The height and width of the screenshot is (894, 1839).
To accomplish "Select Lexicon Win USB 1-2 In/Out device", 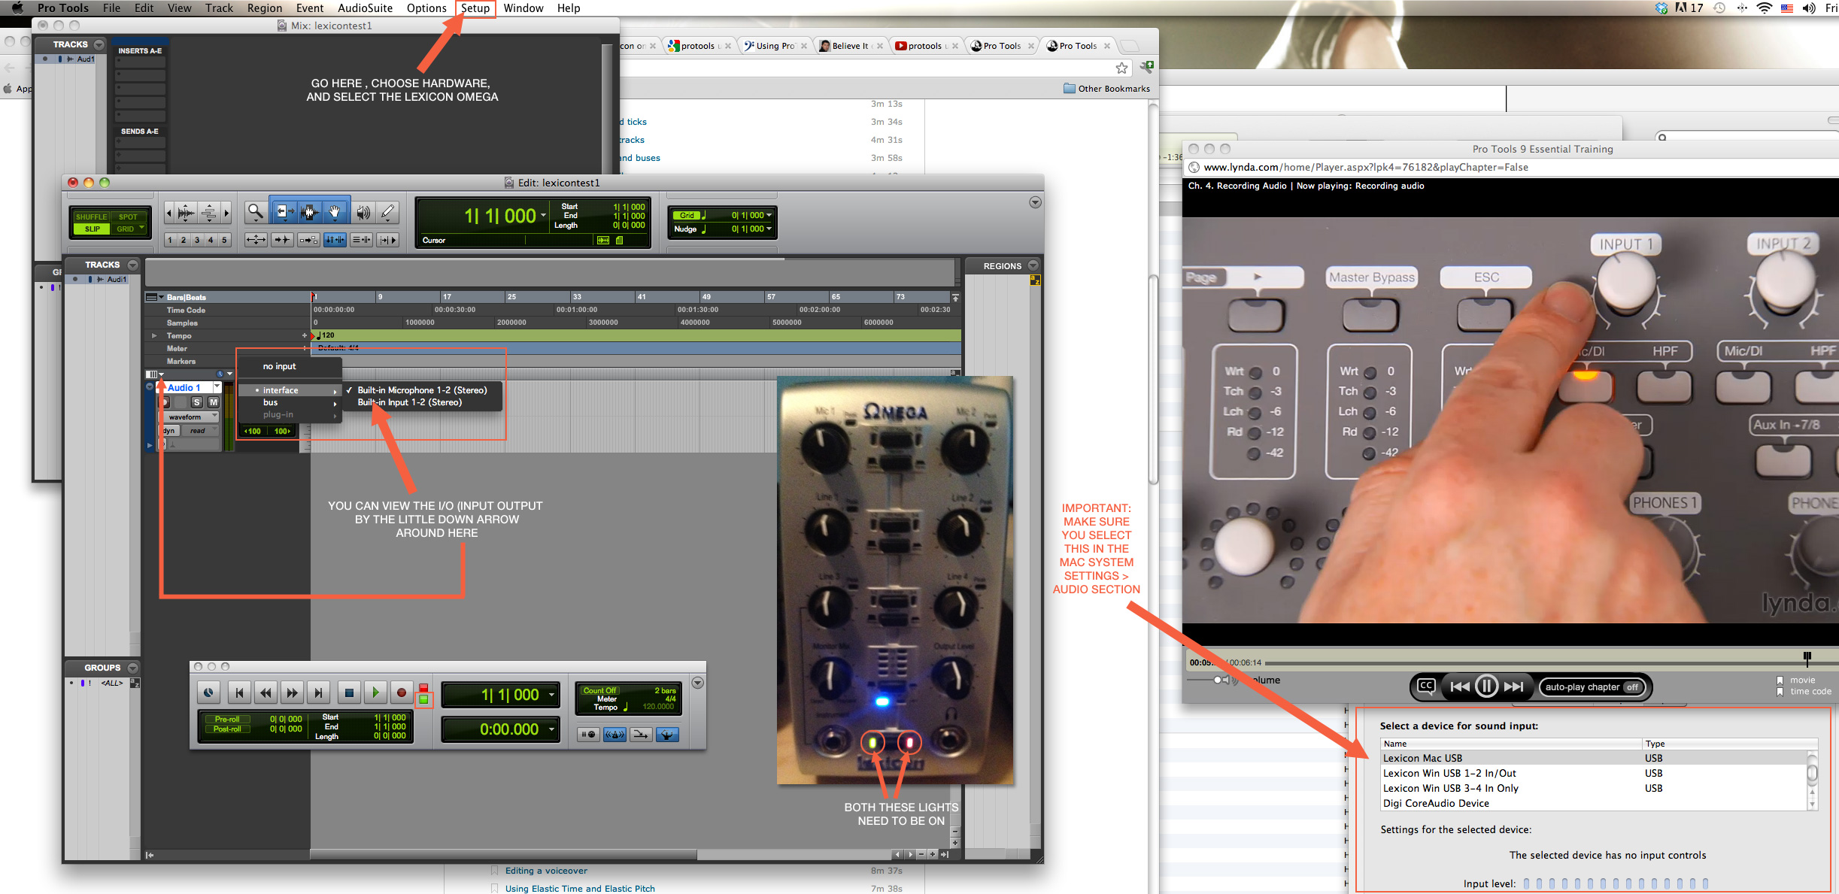I will (x=1593, y=773).
